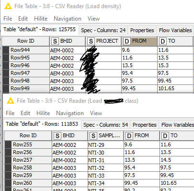Click the Double type icon in upper TO header
Screen dimensions: 194x191
(x=163, y=41)
